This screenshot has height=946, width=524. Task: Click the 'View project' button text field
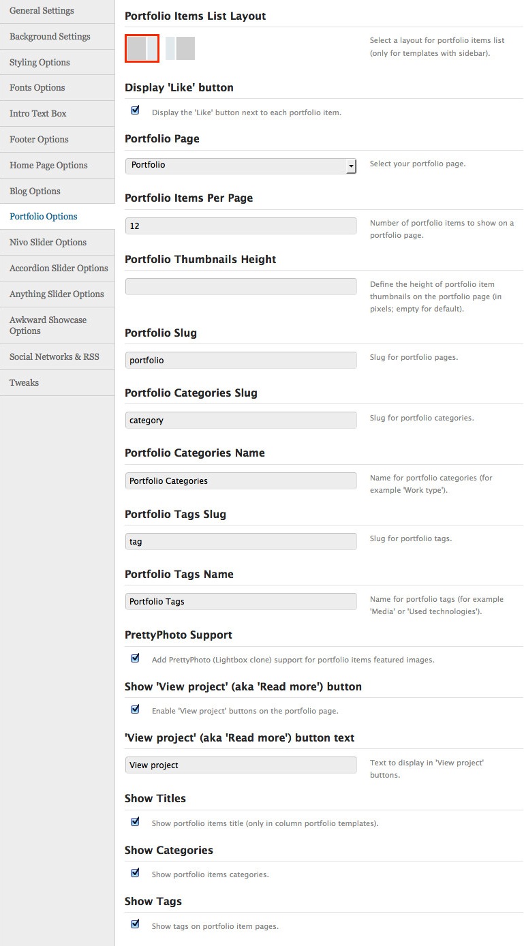(241, 765)
